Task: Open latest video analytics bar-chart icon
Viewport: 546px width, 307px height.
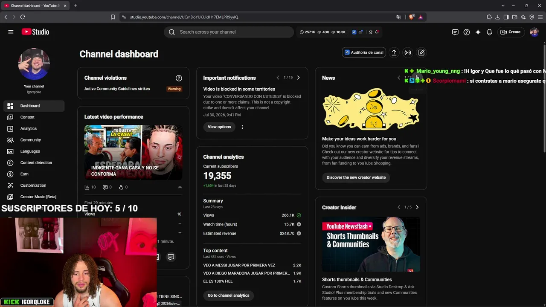Action: (87, 187)
